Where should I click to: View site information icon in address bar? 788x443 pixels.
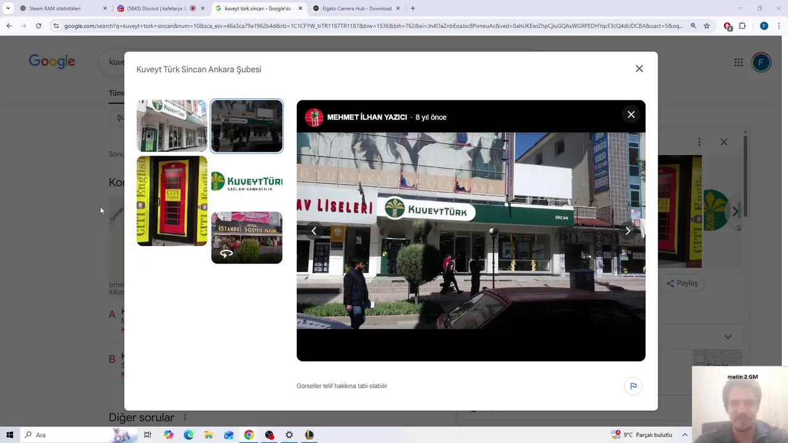56,26
